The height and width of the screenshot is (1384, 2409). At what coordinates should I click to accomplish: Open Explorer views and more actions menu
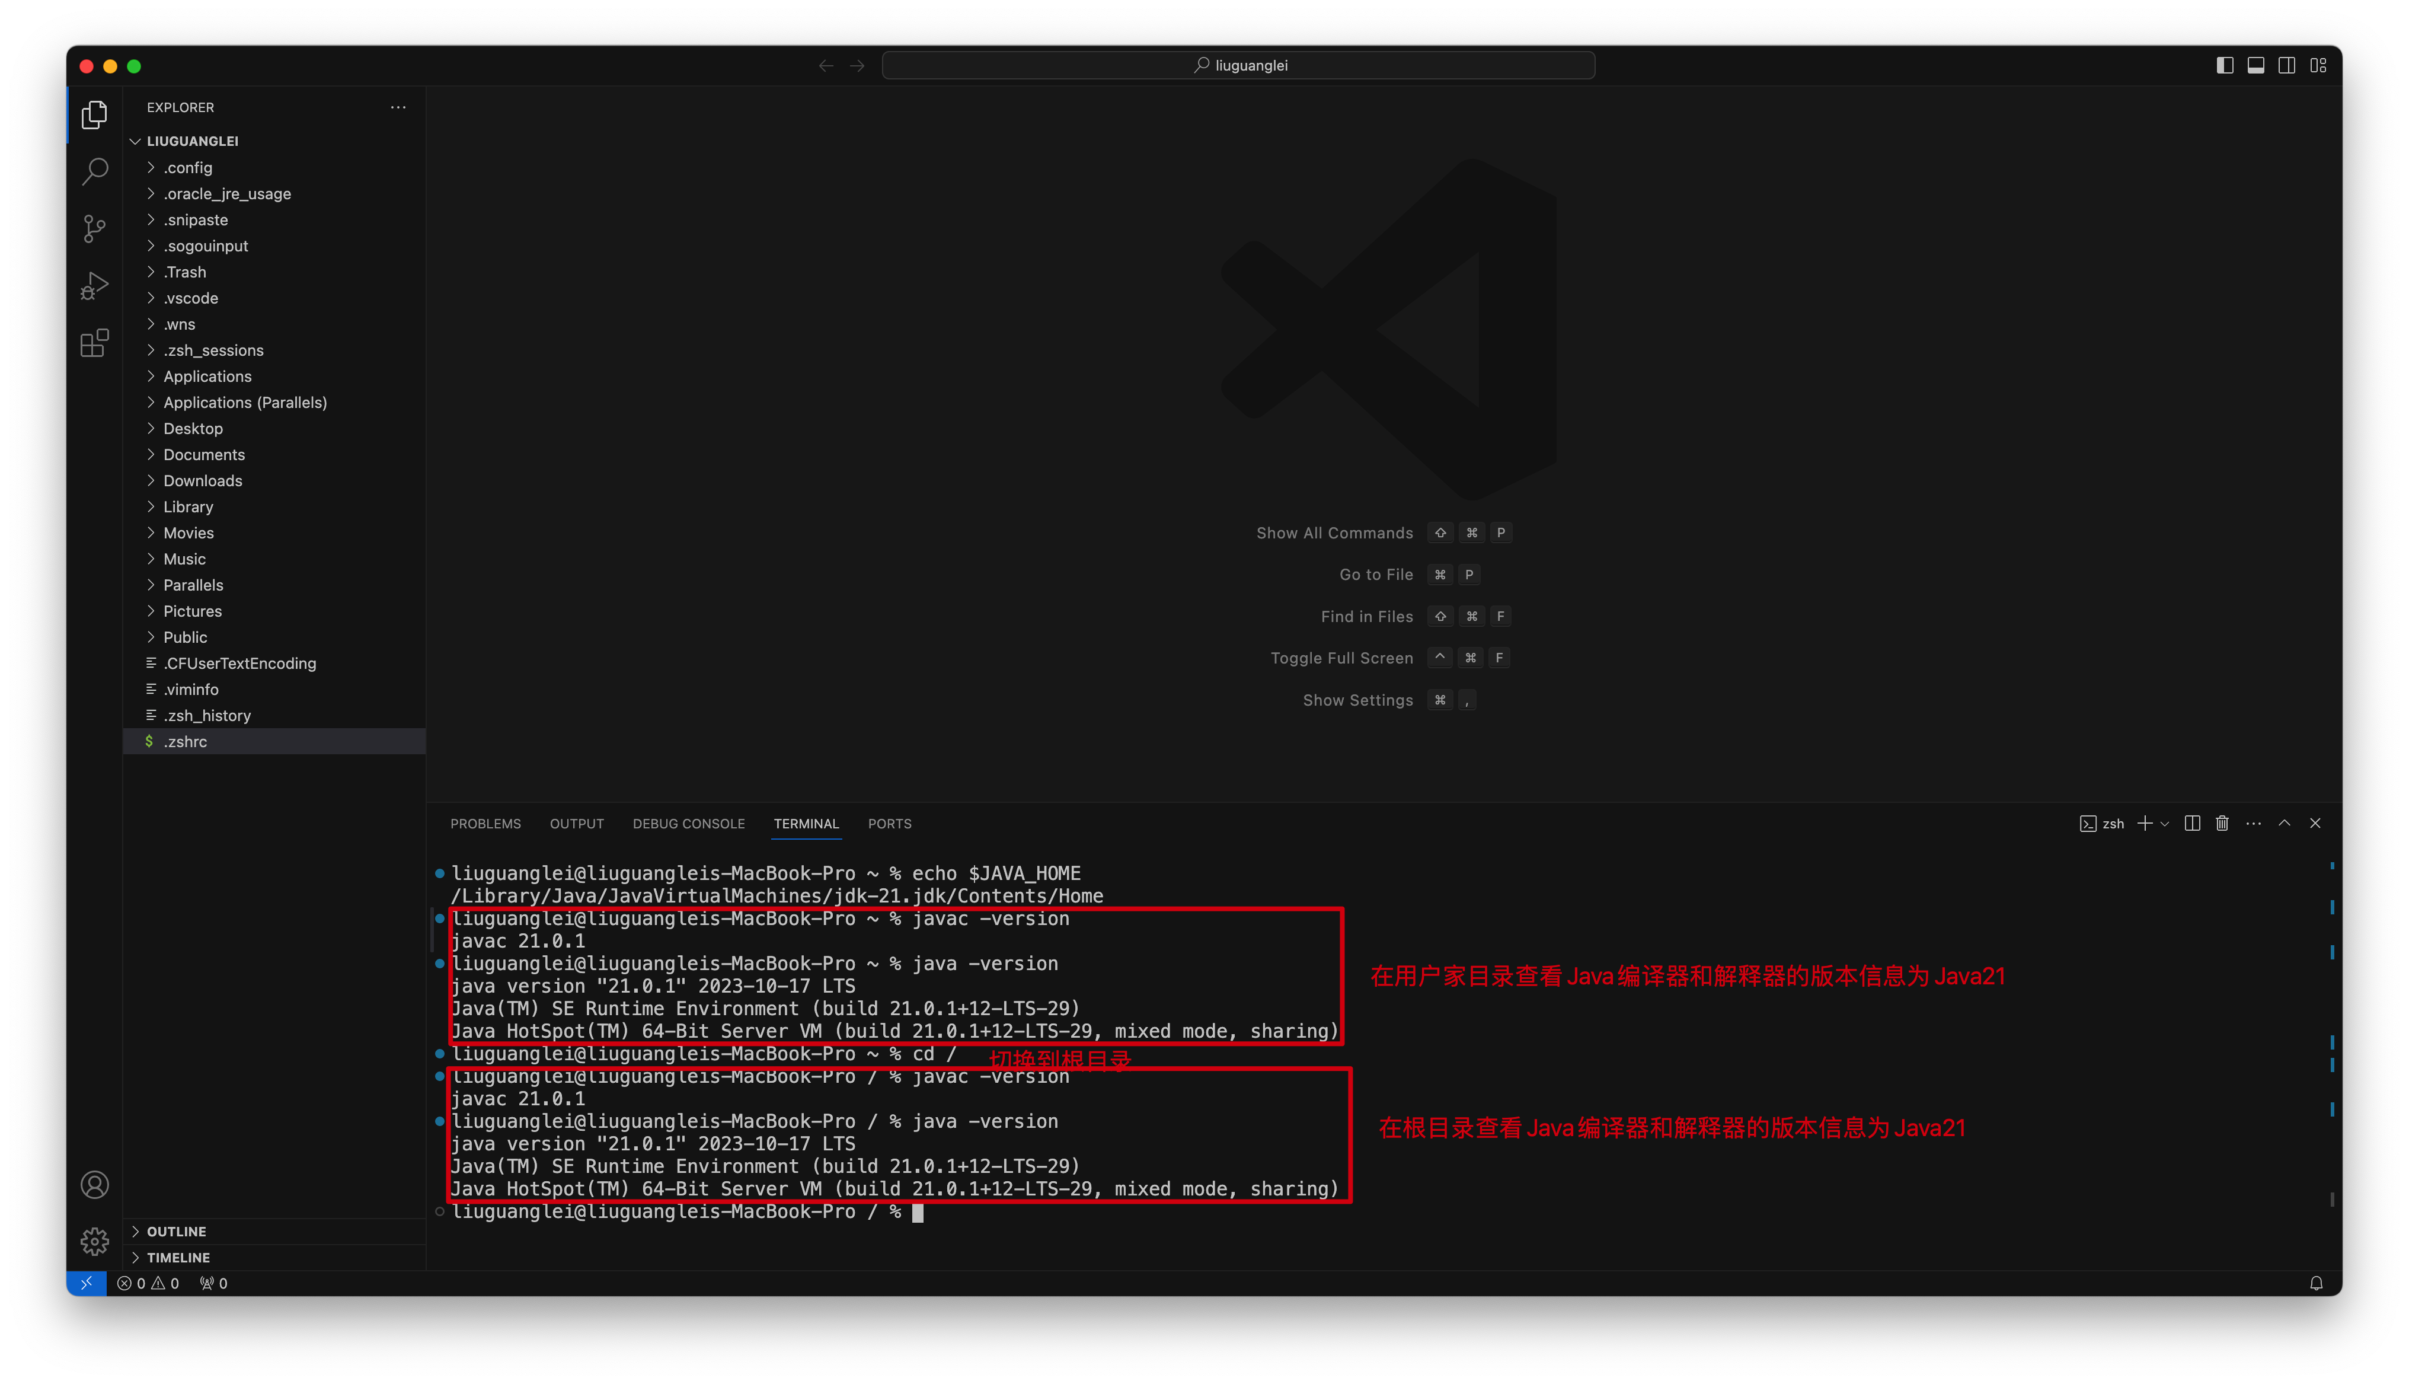tap(398, 107)
